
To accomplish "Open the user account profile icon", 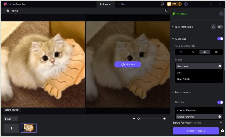I will (186, 4).
